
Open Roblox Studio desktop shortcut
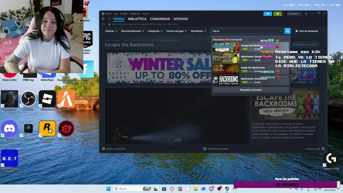pos(47,101)
